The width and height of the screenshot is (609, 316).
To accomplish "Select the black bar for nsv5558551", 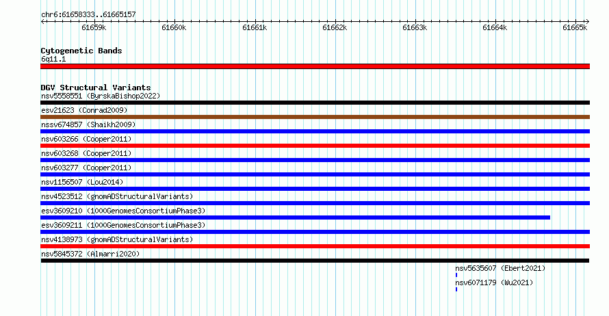I will click(315, 103).
